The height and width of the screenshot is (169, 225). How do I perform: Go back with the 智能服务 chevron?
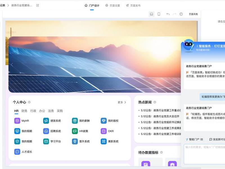197,46
